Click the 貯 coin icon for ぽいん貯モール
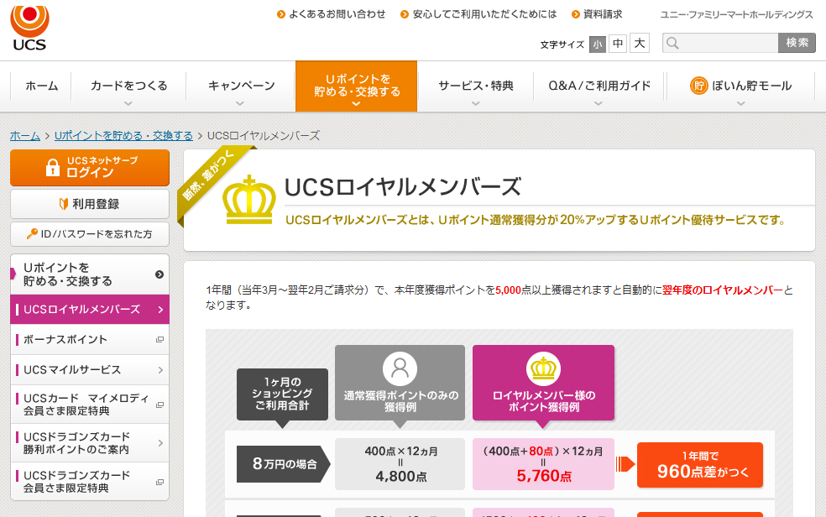 click(699, 86)
